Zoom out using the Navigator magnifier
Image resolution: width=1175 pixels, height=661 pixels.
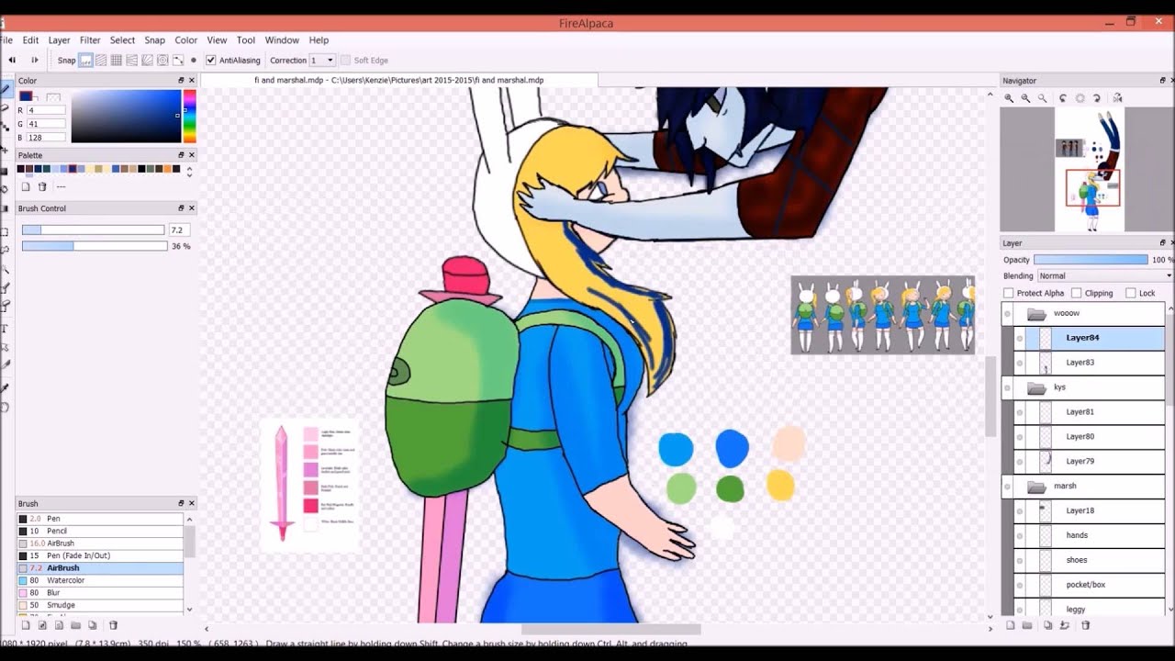1025,98
